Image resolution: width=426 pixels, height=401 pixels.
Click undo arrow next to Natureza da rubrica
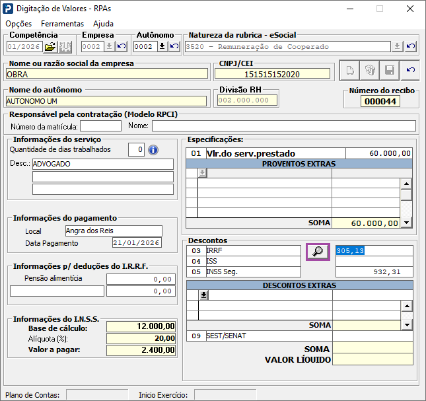pos(411,46)
